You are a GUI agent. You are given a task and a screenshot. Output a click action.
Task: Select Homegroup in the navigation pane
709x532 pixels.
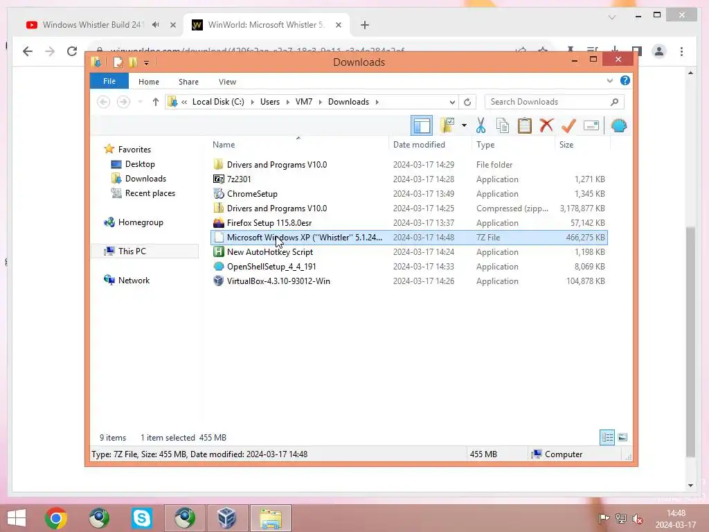click(140, 222)
